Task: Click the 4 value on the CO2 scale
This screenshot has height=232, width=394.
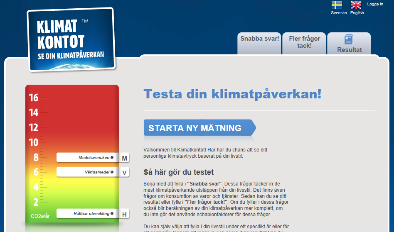Action: tap(36, 187)
